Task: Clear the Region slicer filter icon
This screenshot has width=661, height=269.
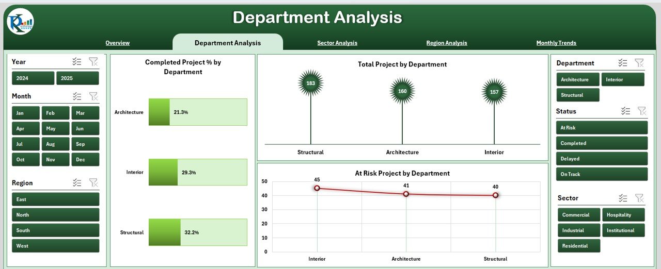Action: (x=93, y=182)
